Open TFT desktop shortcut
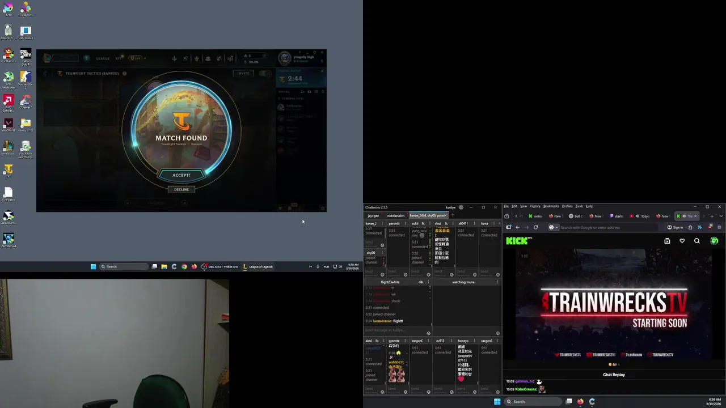This screenshot has width=726, height=408. pos(8,171)
